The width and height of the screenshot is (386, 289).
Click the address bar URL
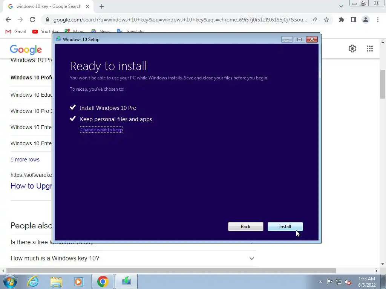(x=180, y=20)
